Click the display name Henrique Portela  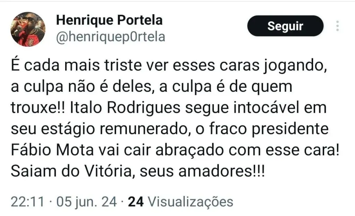(109, 20)
